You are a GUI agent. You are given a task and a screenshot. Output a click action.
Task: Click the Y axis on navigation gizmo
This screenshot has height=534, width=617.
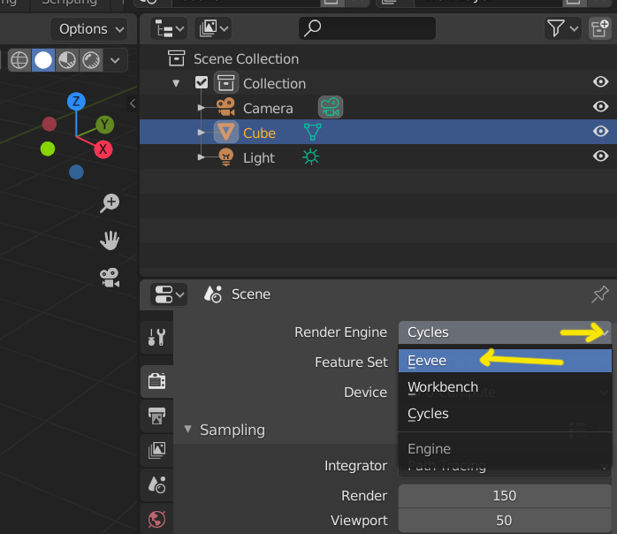[104, 125]
